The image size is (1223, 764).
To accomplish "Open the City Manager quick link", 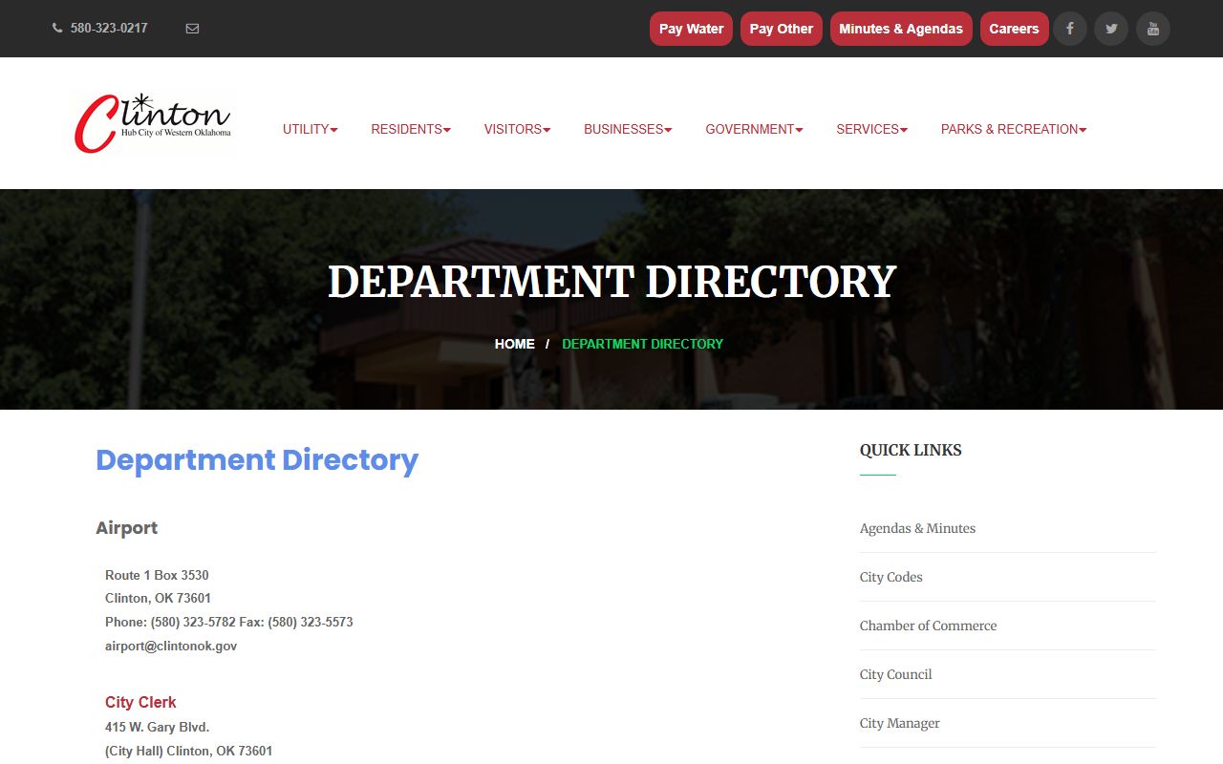I will tap(899, 723).
